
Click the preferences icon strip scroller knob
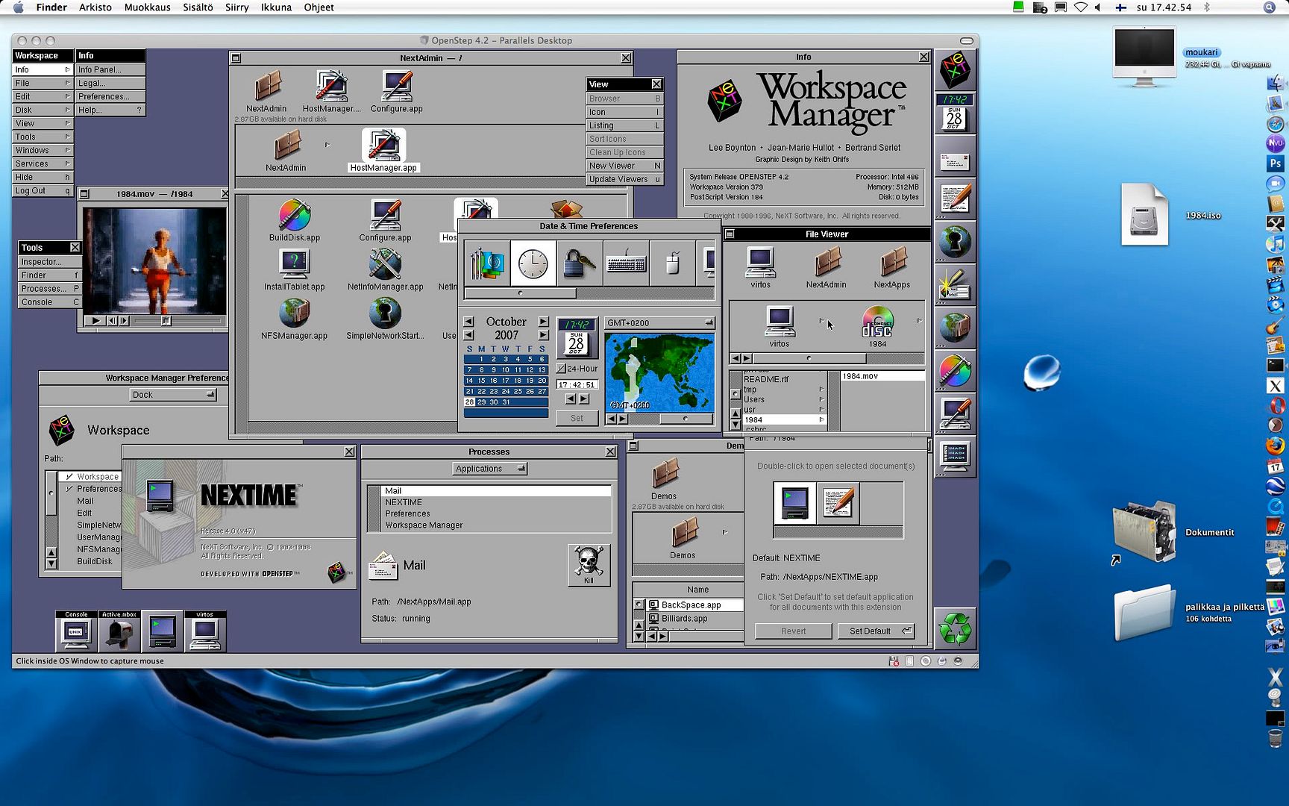[x=520, y=293]
